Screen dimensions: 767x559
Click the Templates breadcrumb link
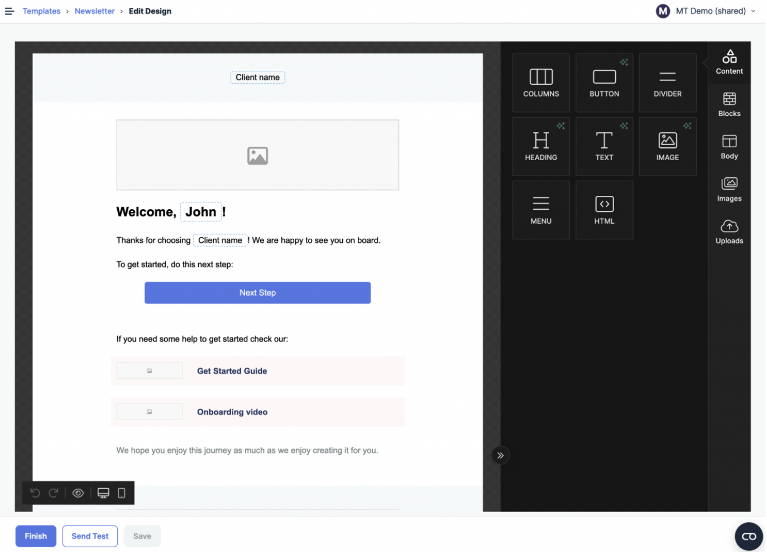pyautogui.click(x=41, y=11)
